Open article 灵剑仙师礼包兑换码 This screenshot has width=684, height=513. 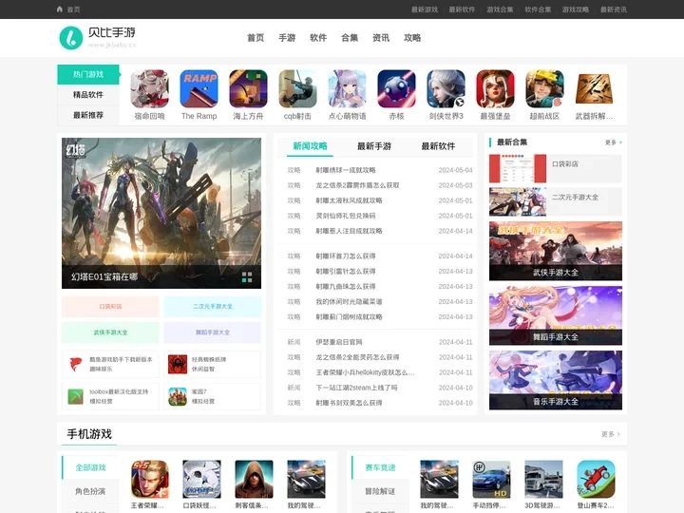pos(346,216)
